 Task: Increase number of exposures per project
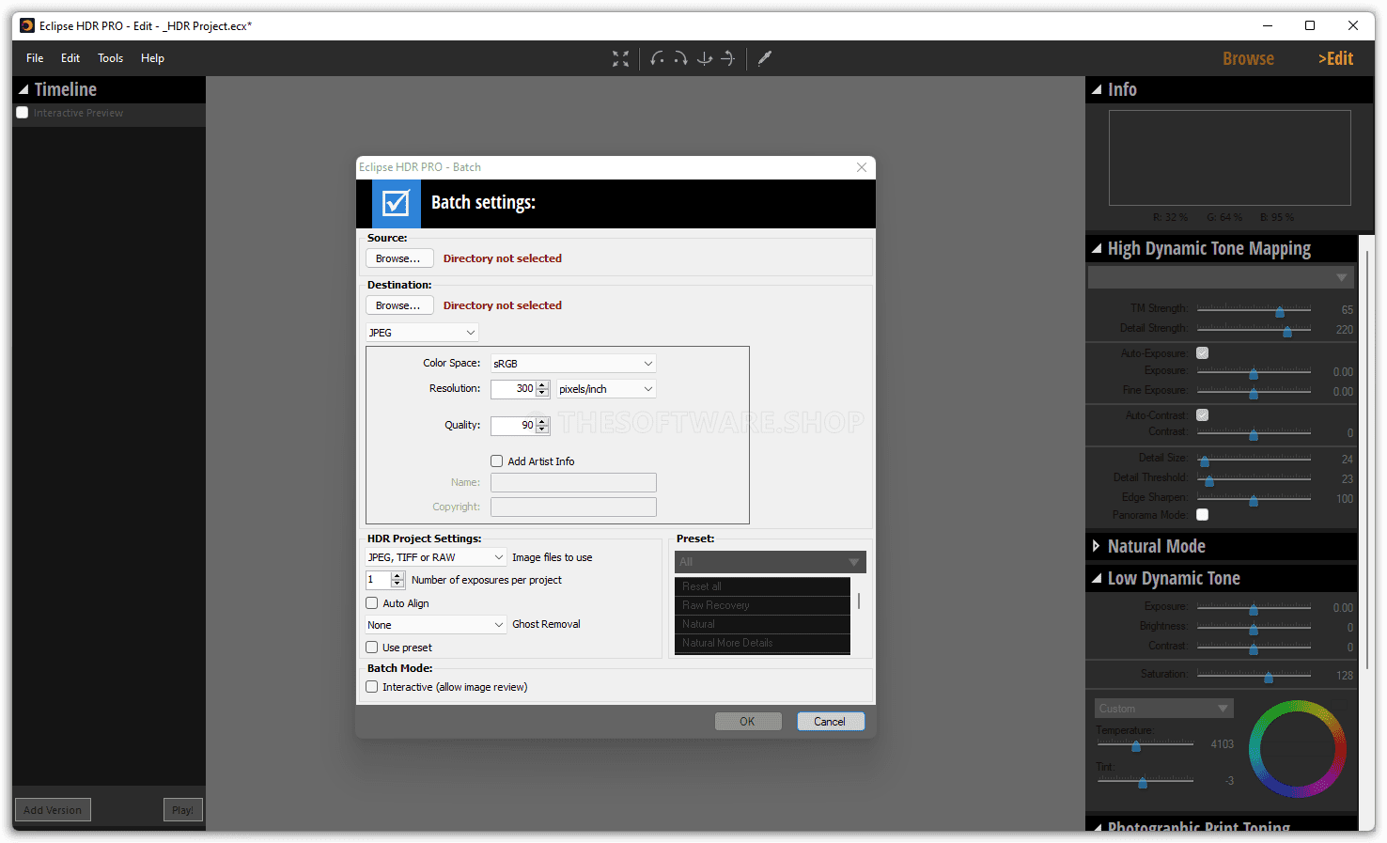397,576
